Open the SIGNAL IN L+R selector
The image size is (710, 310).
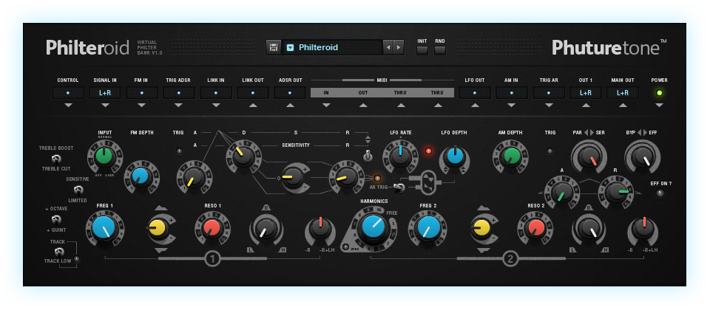pos(105,93)
